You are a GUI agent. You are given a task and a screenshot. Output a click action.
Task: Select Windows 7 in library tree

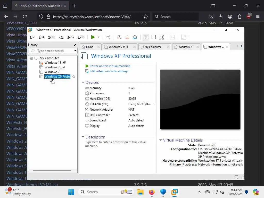(52, 72)
